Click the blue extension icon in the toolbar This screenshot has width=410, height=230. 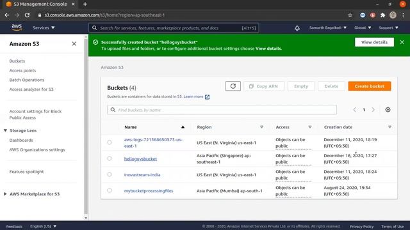pos(363,15)
